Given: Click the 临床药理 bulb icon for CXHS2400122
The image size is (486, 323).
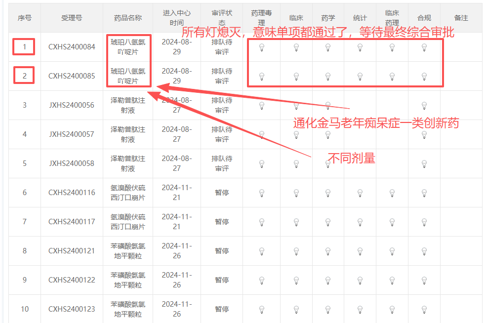Looking at the screenshot, I should (392, 281).
